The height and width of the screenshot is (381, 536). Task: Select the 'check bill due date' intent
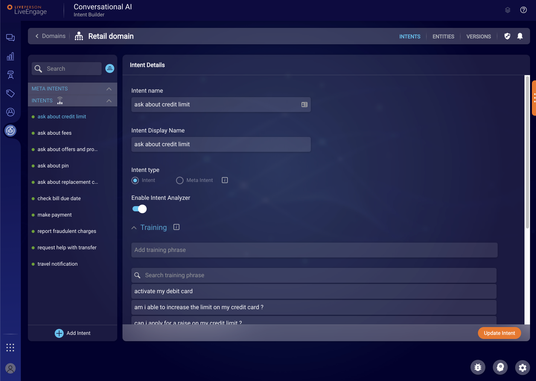[59, 198]
